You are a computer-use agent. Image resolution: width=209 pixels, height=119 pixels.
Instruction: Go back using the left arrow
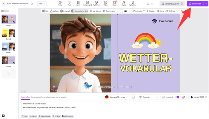4,4
